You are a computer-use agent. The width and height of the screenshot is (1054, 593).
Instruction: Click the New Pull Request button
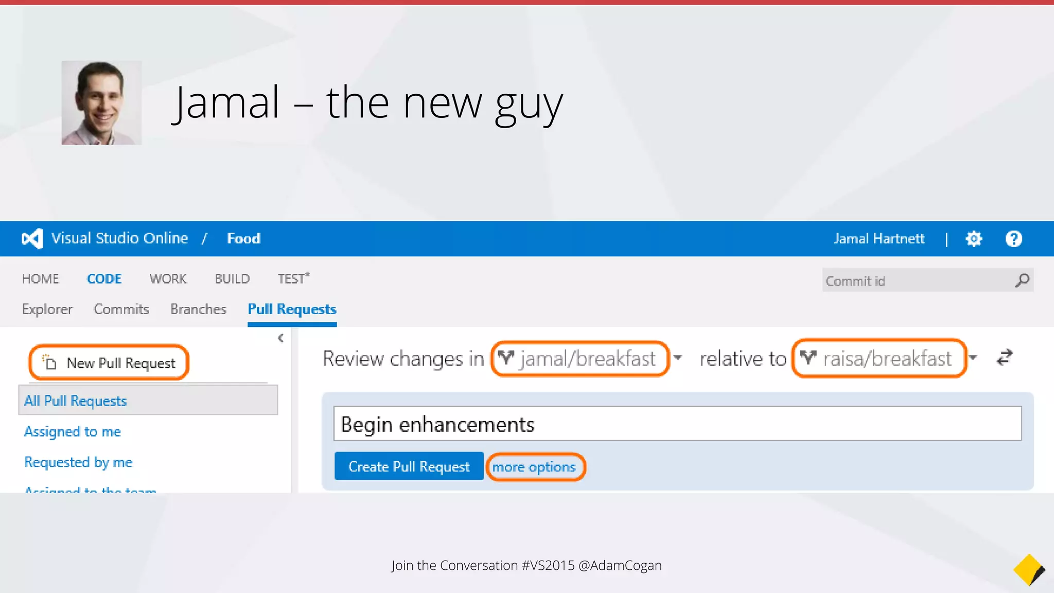click(109, 362)
